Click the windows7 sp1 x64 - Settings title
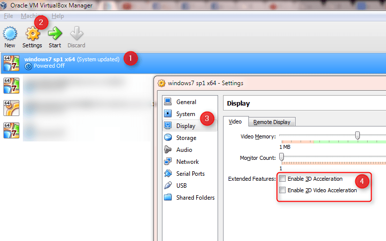Image resolution: width=386 pixels, height=241 pixels. pyautogui.click(x=206, y=83)
